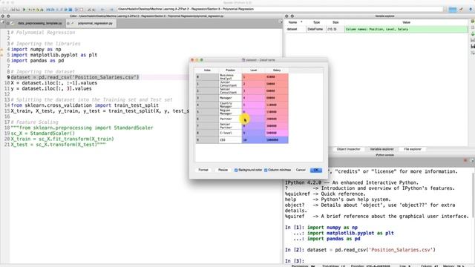Click the back arrow in the main toolbar
Image resolution: width=475 pixels, height=267 pixels.
coord(102,10)
